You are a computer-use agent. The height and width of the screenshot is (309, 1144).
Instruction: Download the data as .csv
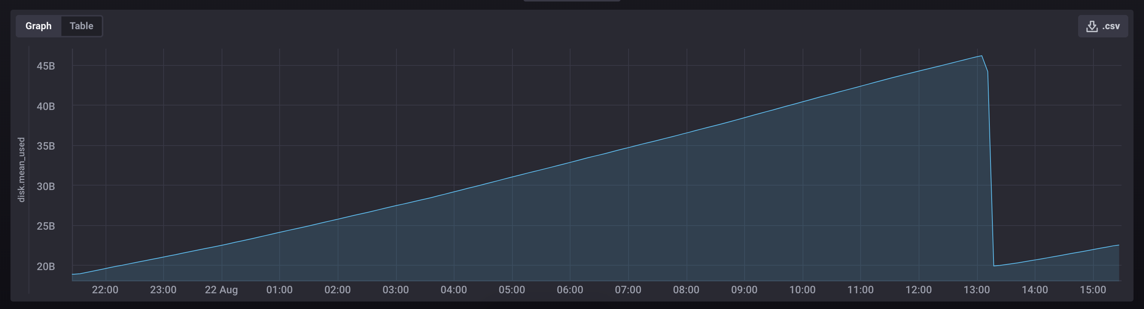click(1103, 26)
